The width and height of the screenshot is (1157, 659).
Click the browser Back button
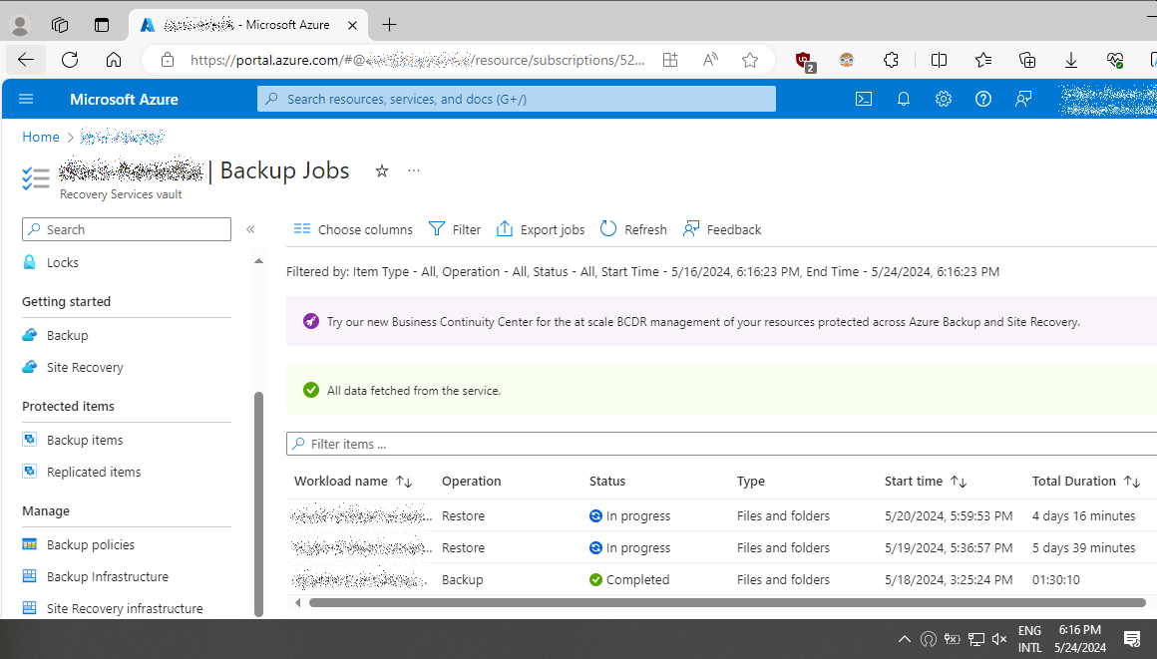pos(26,60)
